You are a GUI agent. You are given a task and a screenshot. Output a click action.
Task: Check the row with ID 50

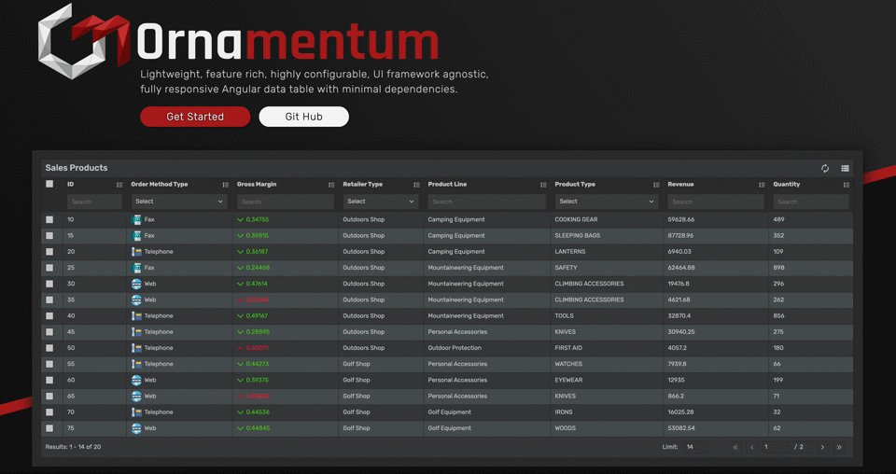point(49,348)
